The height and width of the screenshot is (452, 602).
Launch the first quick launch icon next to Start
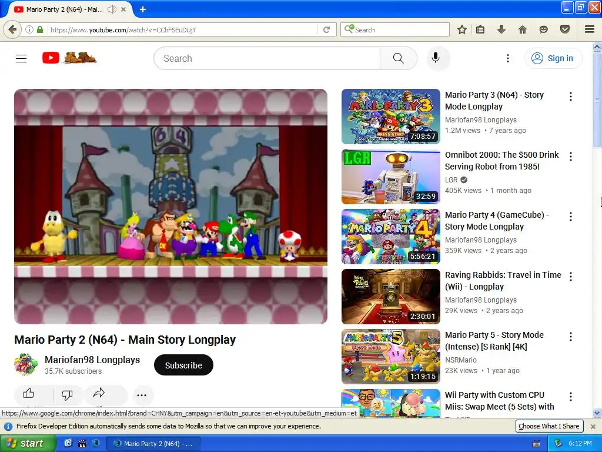(68, 443)
